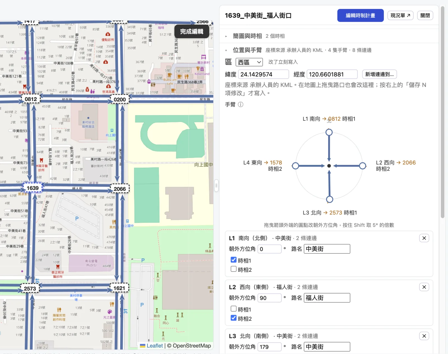Select the L3 south arm handle circle
The image size is (448, 354).
pos(330,199)
